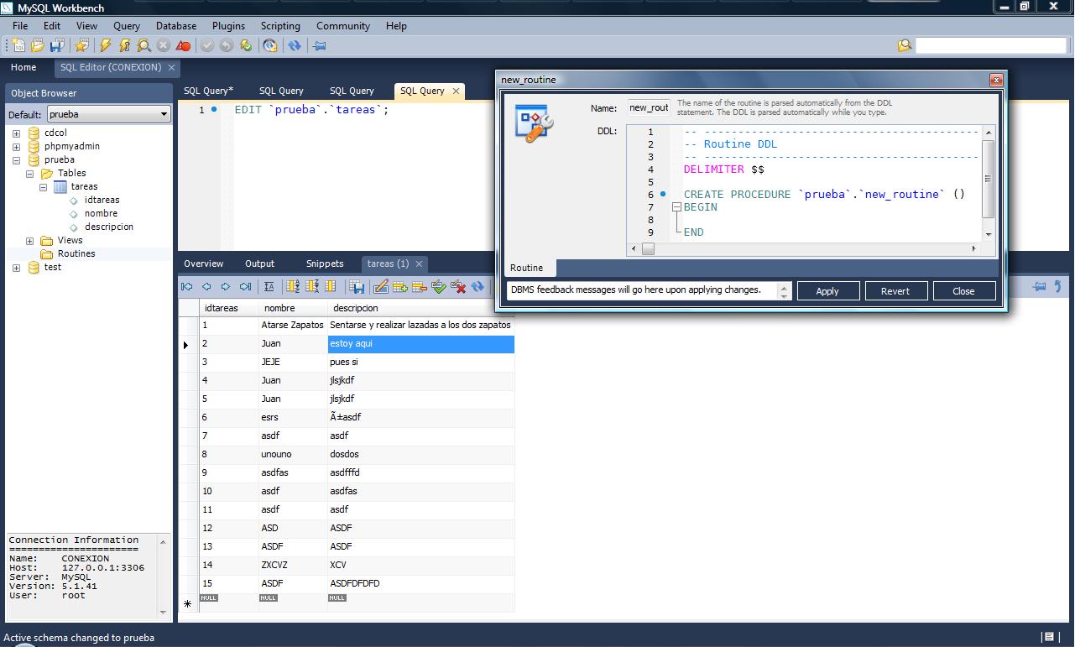Toggle the pin icon in main toolbar

point(320,45)
